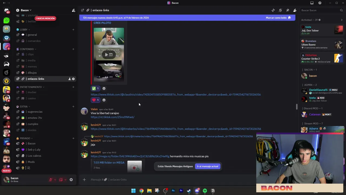Click the 1 NUEVA MENCIÓN pill
This screenshot has height=195, width=346.
coord(45,18)
